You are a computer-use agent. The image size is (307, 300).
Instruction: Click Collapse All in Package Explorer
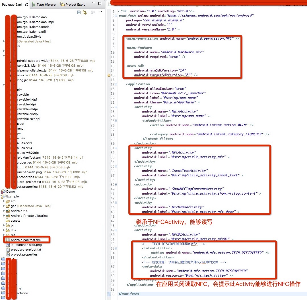79,13
